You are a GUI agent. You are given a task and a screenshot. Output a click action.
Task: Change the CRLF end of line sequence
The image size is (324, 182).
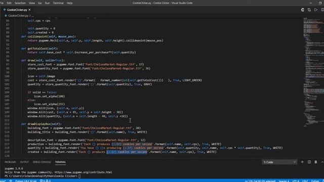coord(305,181)
